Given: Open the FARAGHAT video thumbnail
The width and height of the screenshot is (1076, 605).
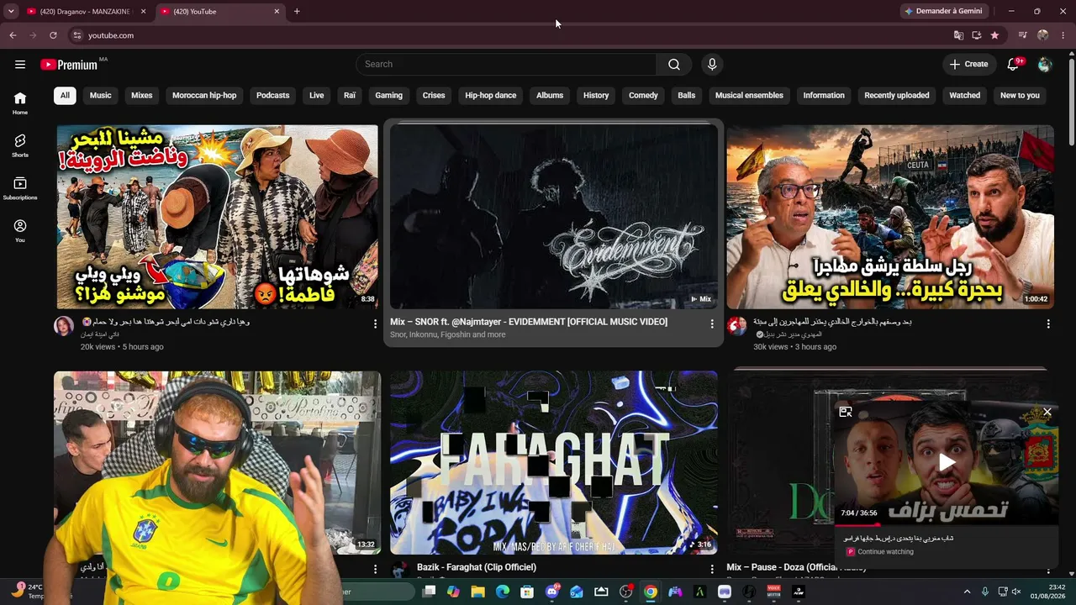Looking at the screenshot, I should [x=554, y=463].
